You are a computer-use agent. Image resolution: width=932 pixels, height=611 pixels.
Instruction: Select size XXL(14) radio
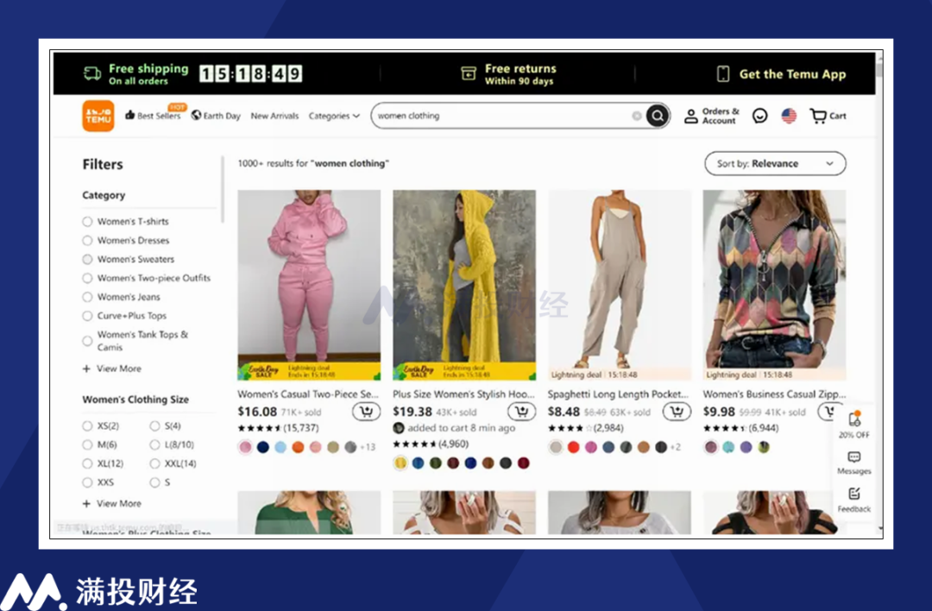(154, 463)
